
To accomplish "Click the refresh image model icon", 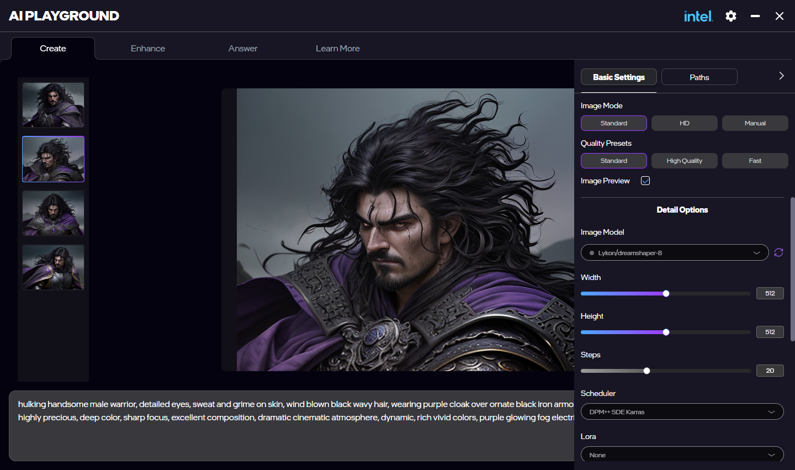I will (x=778, y=252).
